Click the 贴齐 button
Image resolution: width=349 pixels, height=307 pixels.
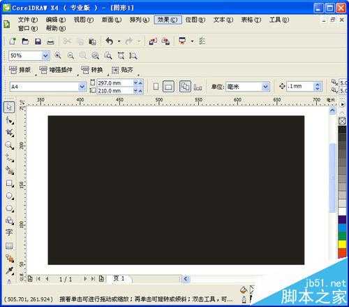[122, 70]
